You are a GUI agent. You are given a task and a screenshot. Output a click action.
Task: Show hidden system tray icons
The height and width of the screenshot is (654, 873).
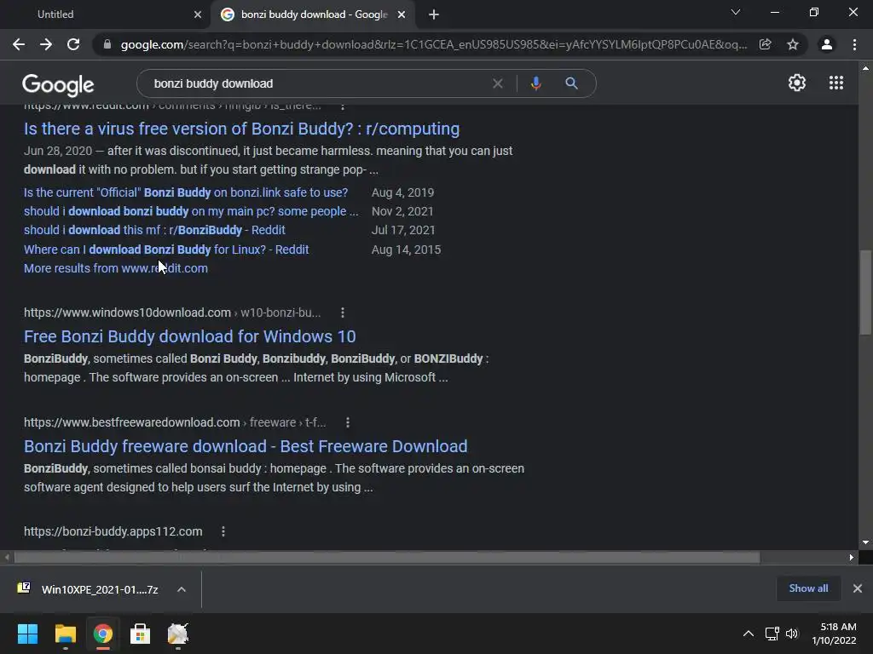[x=749, y=634]
